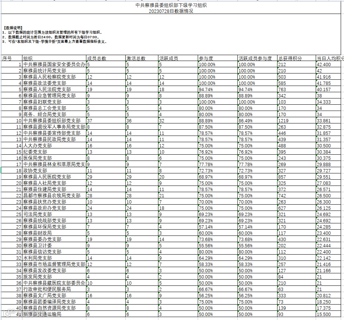Click the 察雅县文广局党支部 cell

54,296
